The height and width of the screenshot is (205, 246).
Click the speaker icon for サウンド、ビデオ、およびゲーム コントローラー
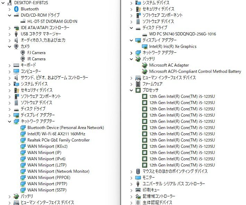point(16,78)
